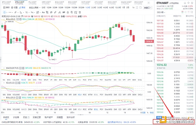196x125 pixels.
Task: Click the 自动 auto scale button
Action: (152, 113)
